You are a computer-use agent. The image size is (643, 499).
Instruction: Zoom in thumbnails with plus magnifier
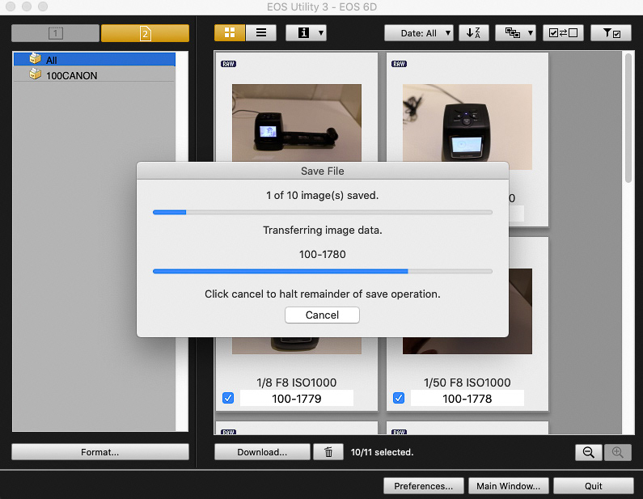point(618,452)
